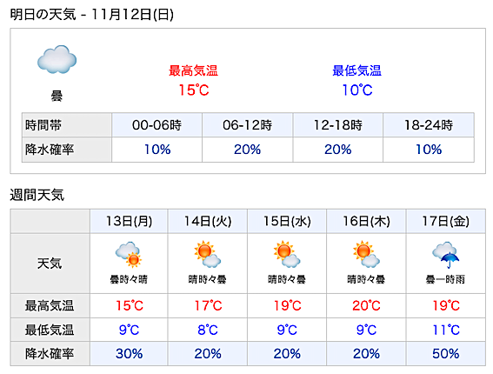Click the 曇一時雨 label under 17日
The image size is (493, 374).
point(445,279)
